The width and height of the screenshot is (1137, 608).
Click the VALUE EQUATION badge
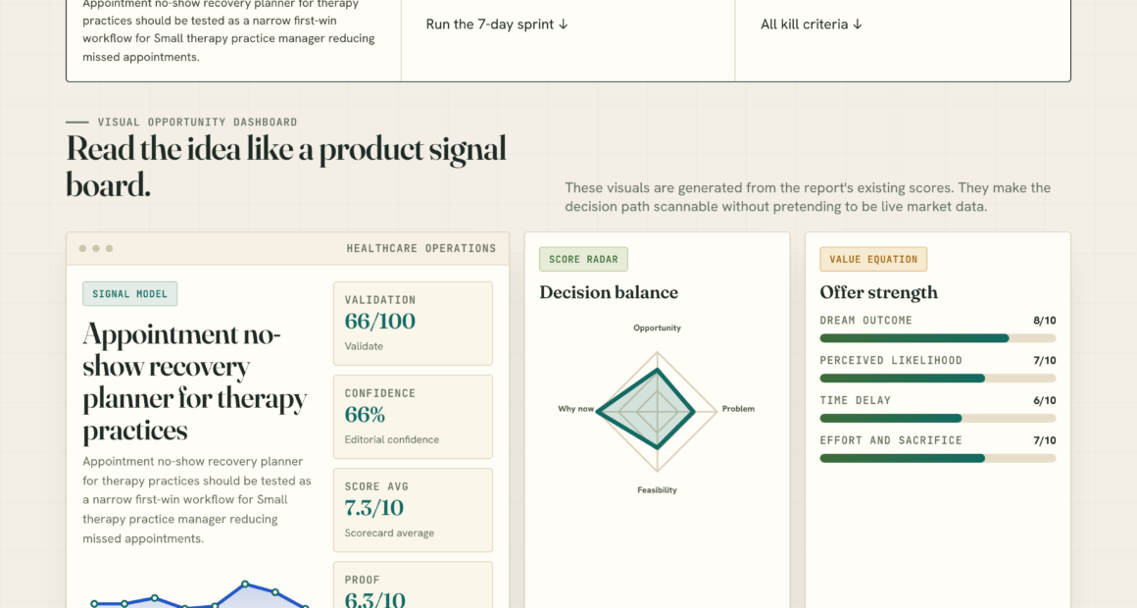coord(873,259)
